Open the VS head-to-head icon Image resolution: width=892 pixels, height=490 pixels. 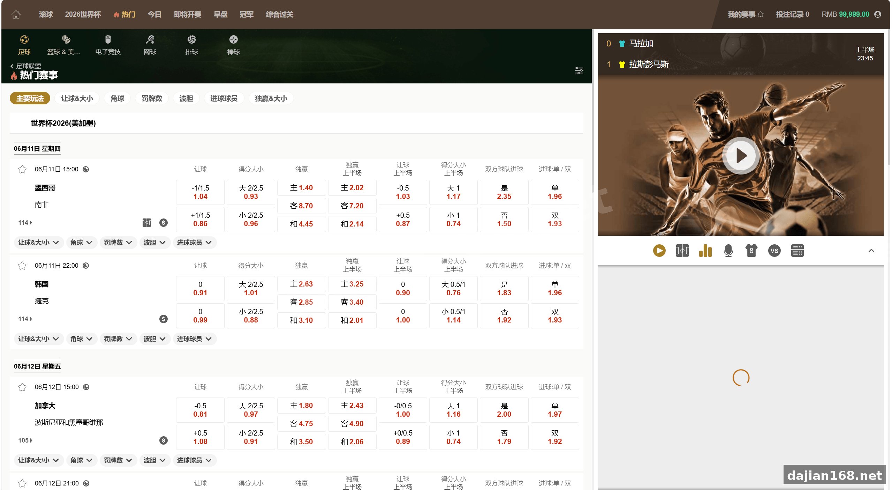click(774, 251)
